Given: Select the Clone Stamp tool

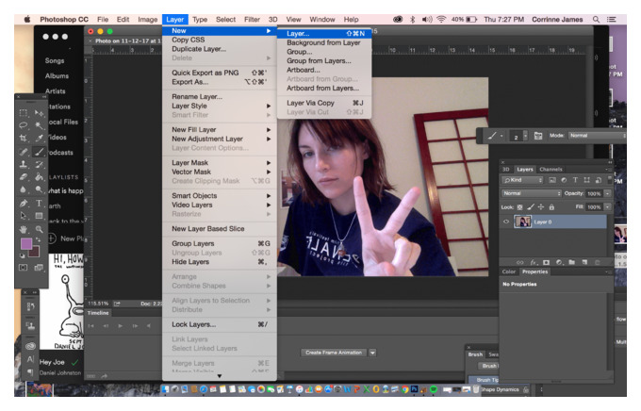Looking at the screenshot, I should pyautogui.click(x=24, y=164).
